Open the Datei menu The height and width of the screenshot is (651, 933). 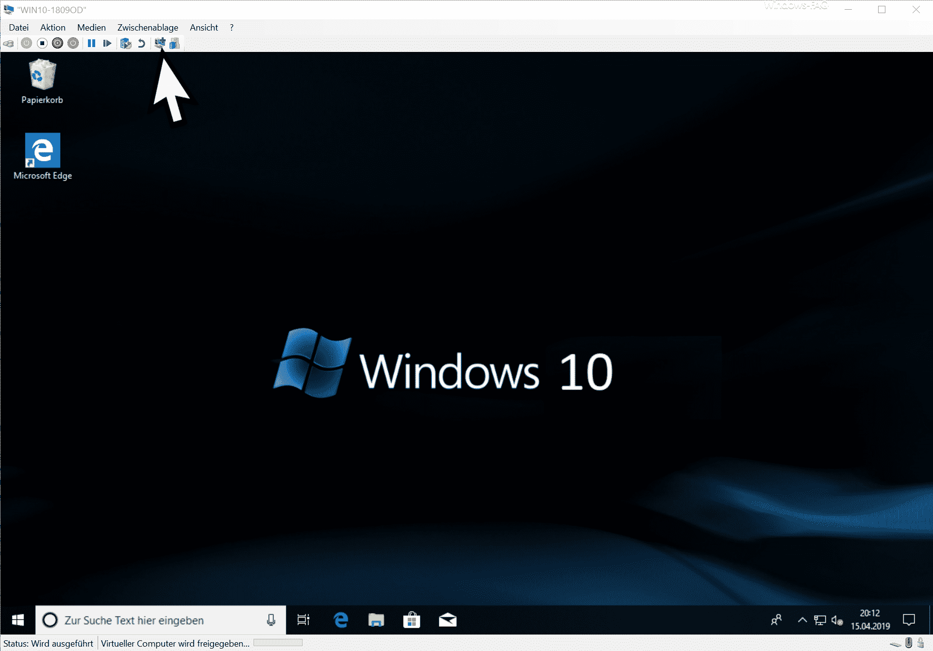click(19, 28)
